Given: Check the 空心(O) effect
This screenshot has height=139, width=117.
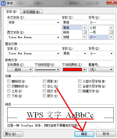Looking at the screenshot, I should tap(44, 86).
